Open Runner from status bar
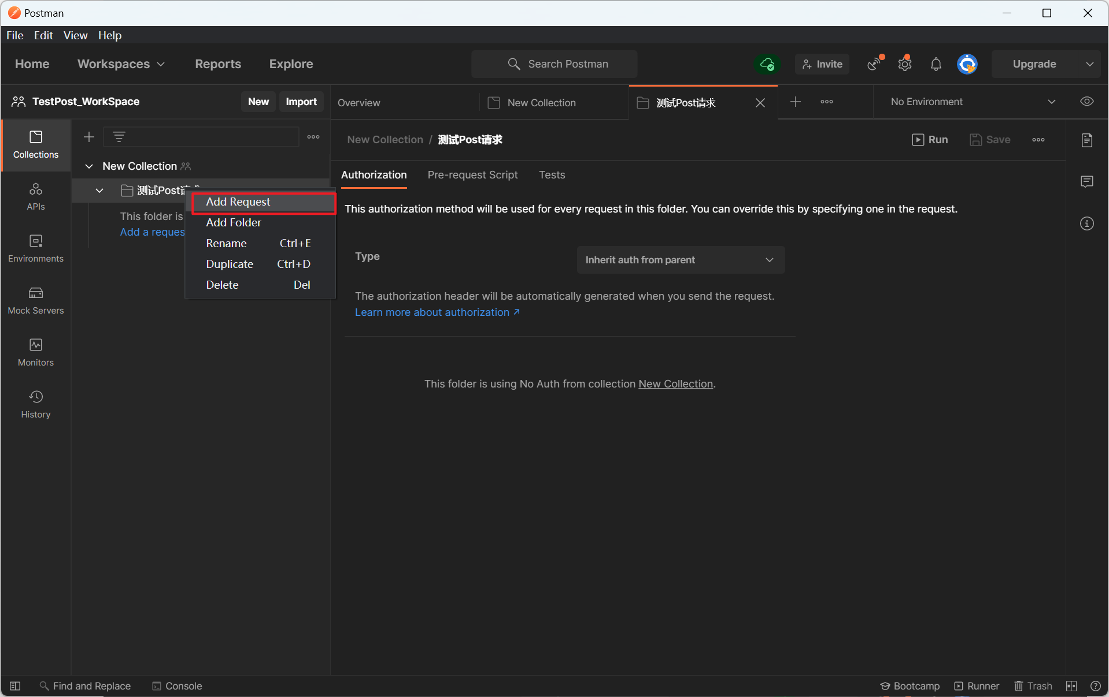 (977, 686)
